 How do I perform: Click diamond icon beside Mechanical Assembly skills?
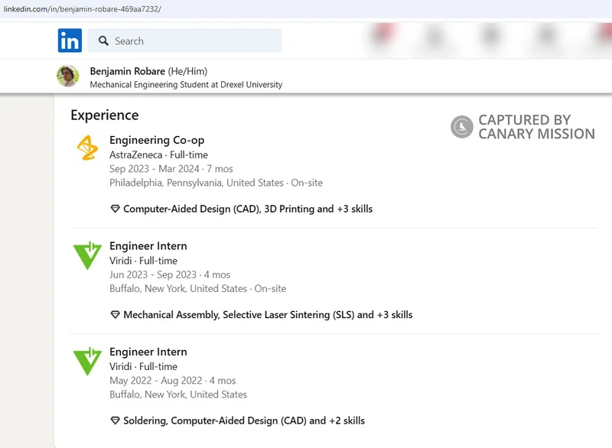(x=116, y=315)
